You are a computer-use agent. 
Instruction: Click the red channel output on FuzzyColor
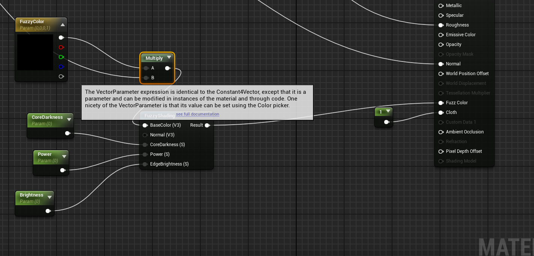(x=61, y=47)
